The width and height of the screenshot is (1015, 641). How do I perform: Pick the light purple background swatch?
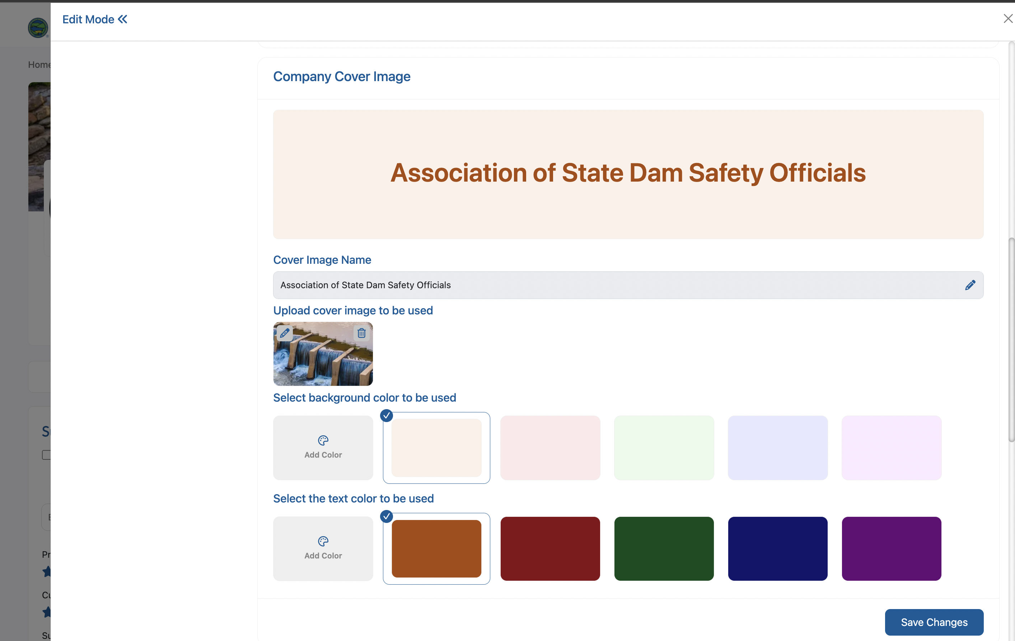pyautogui.click(x=891, y=448)
